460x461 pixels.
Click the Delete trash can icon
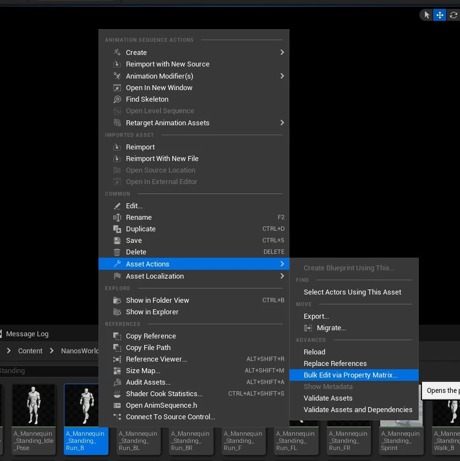[117, 252]
